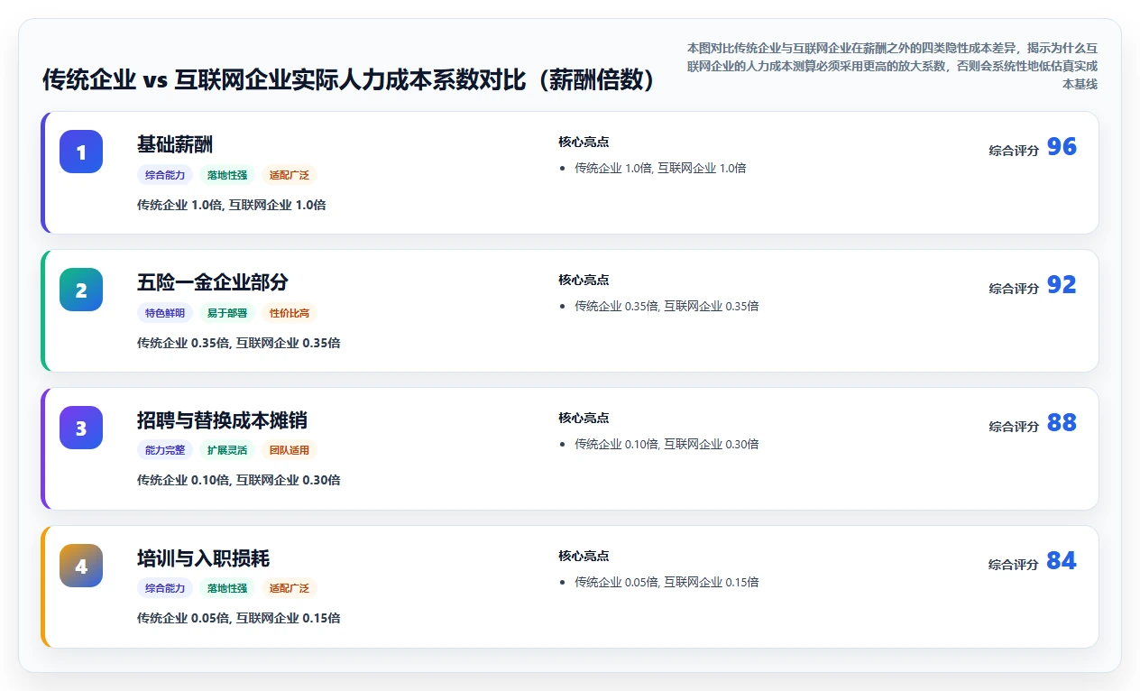Click score value 88
Screen dimensions: 1140x691
[x=1062, y=423]
